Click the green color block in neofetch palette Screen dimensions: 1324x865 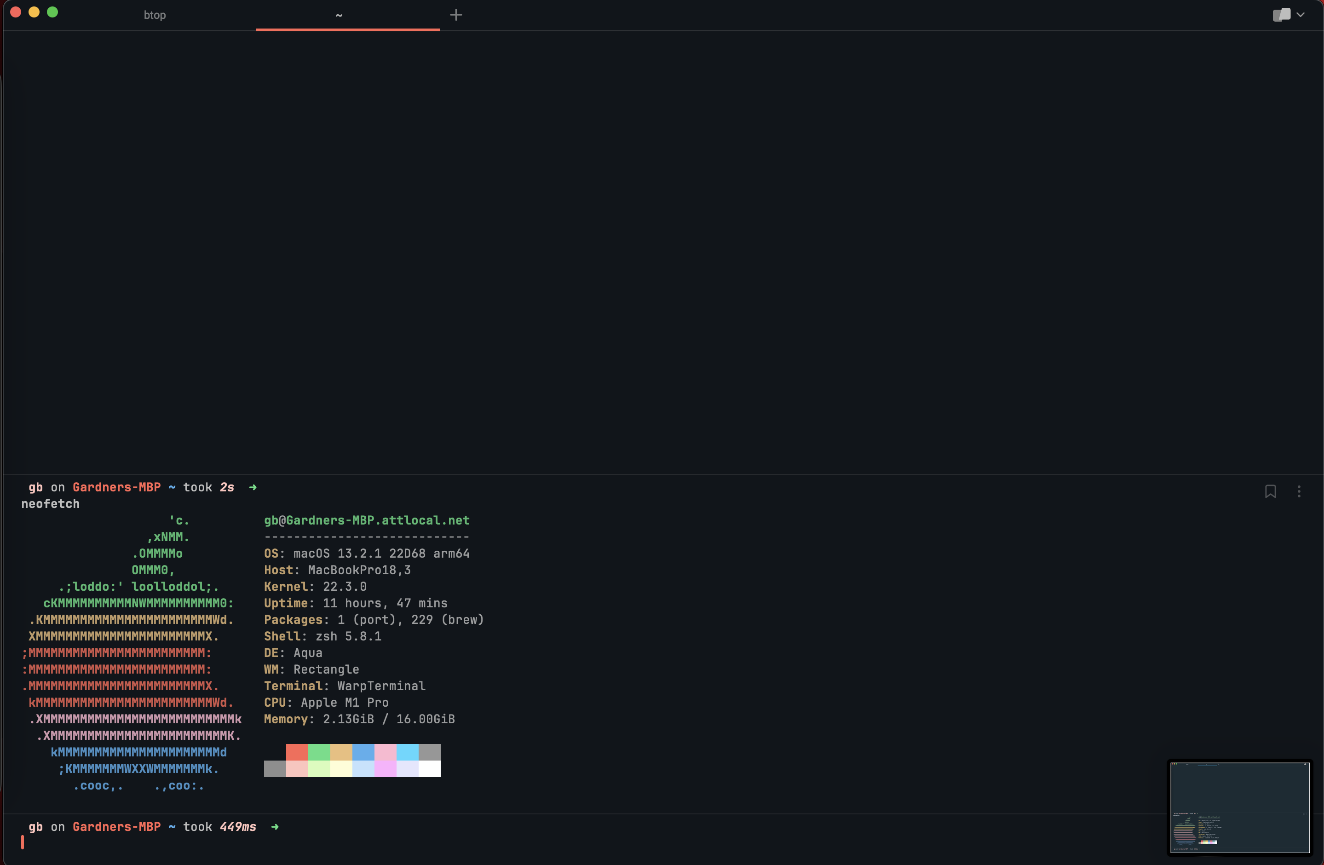pyautogui.click(x=319, y=752)
